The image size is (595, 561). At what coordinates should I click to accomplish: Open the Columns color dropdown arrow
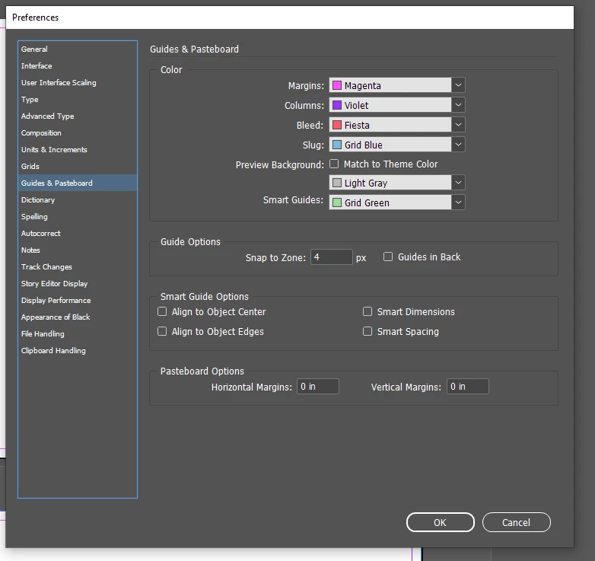pos(458,105)
